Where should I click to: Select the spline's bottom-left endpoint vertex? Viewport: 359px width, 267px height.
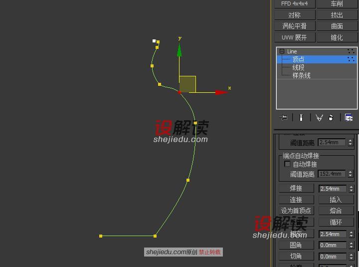pyautogui.click(x=101, y=236)
